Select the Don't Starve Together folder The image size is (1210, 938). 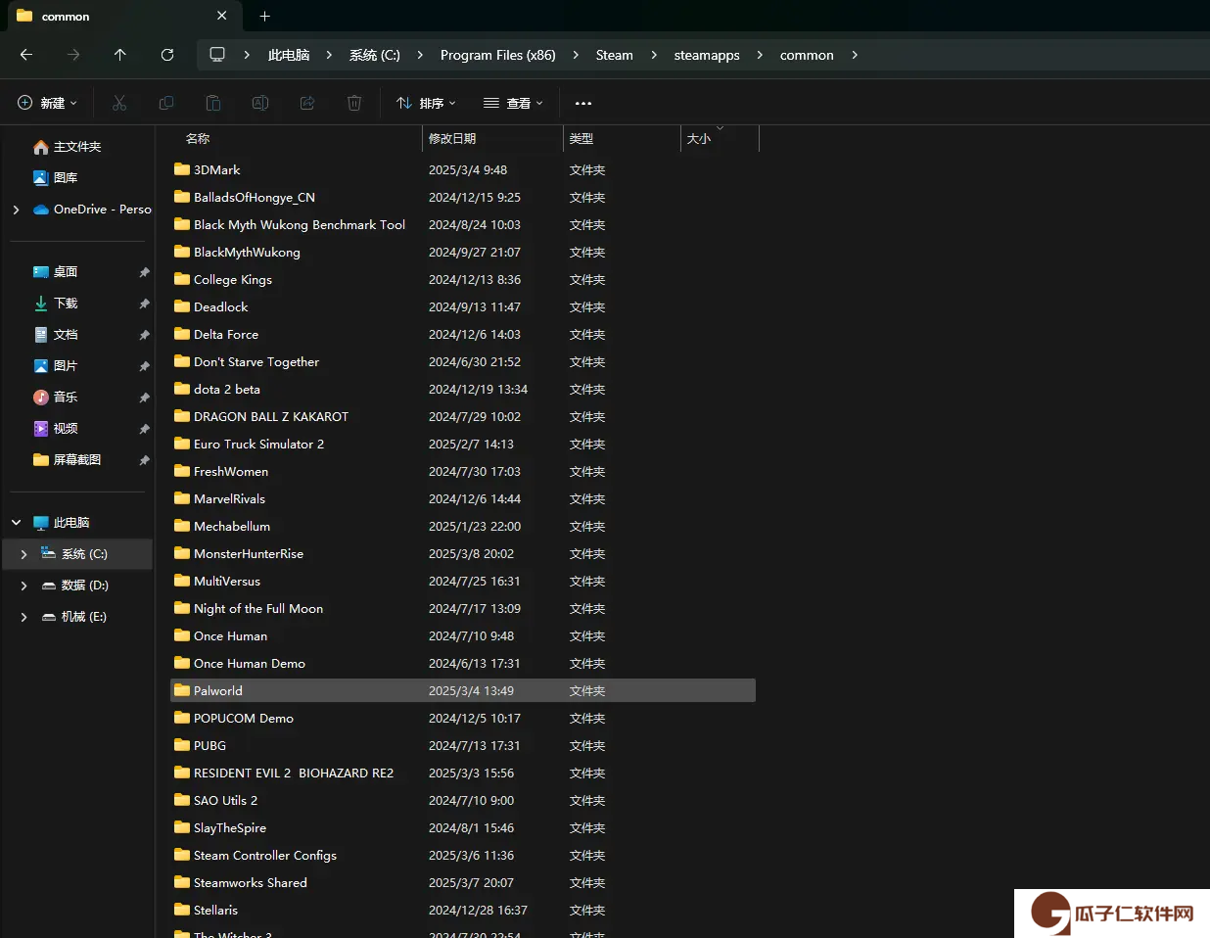pos(463,361)
